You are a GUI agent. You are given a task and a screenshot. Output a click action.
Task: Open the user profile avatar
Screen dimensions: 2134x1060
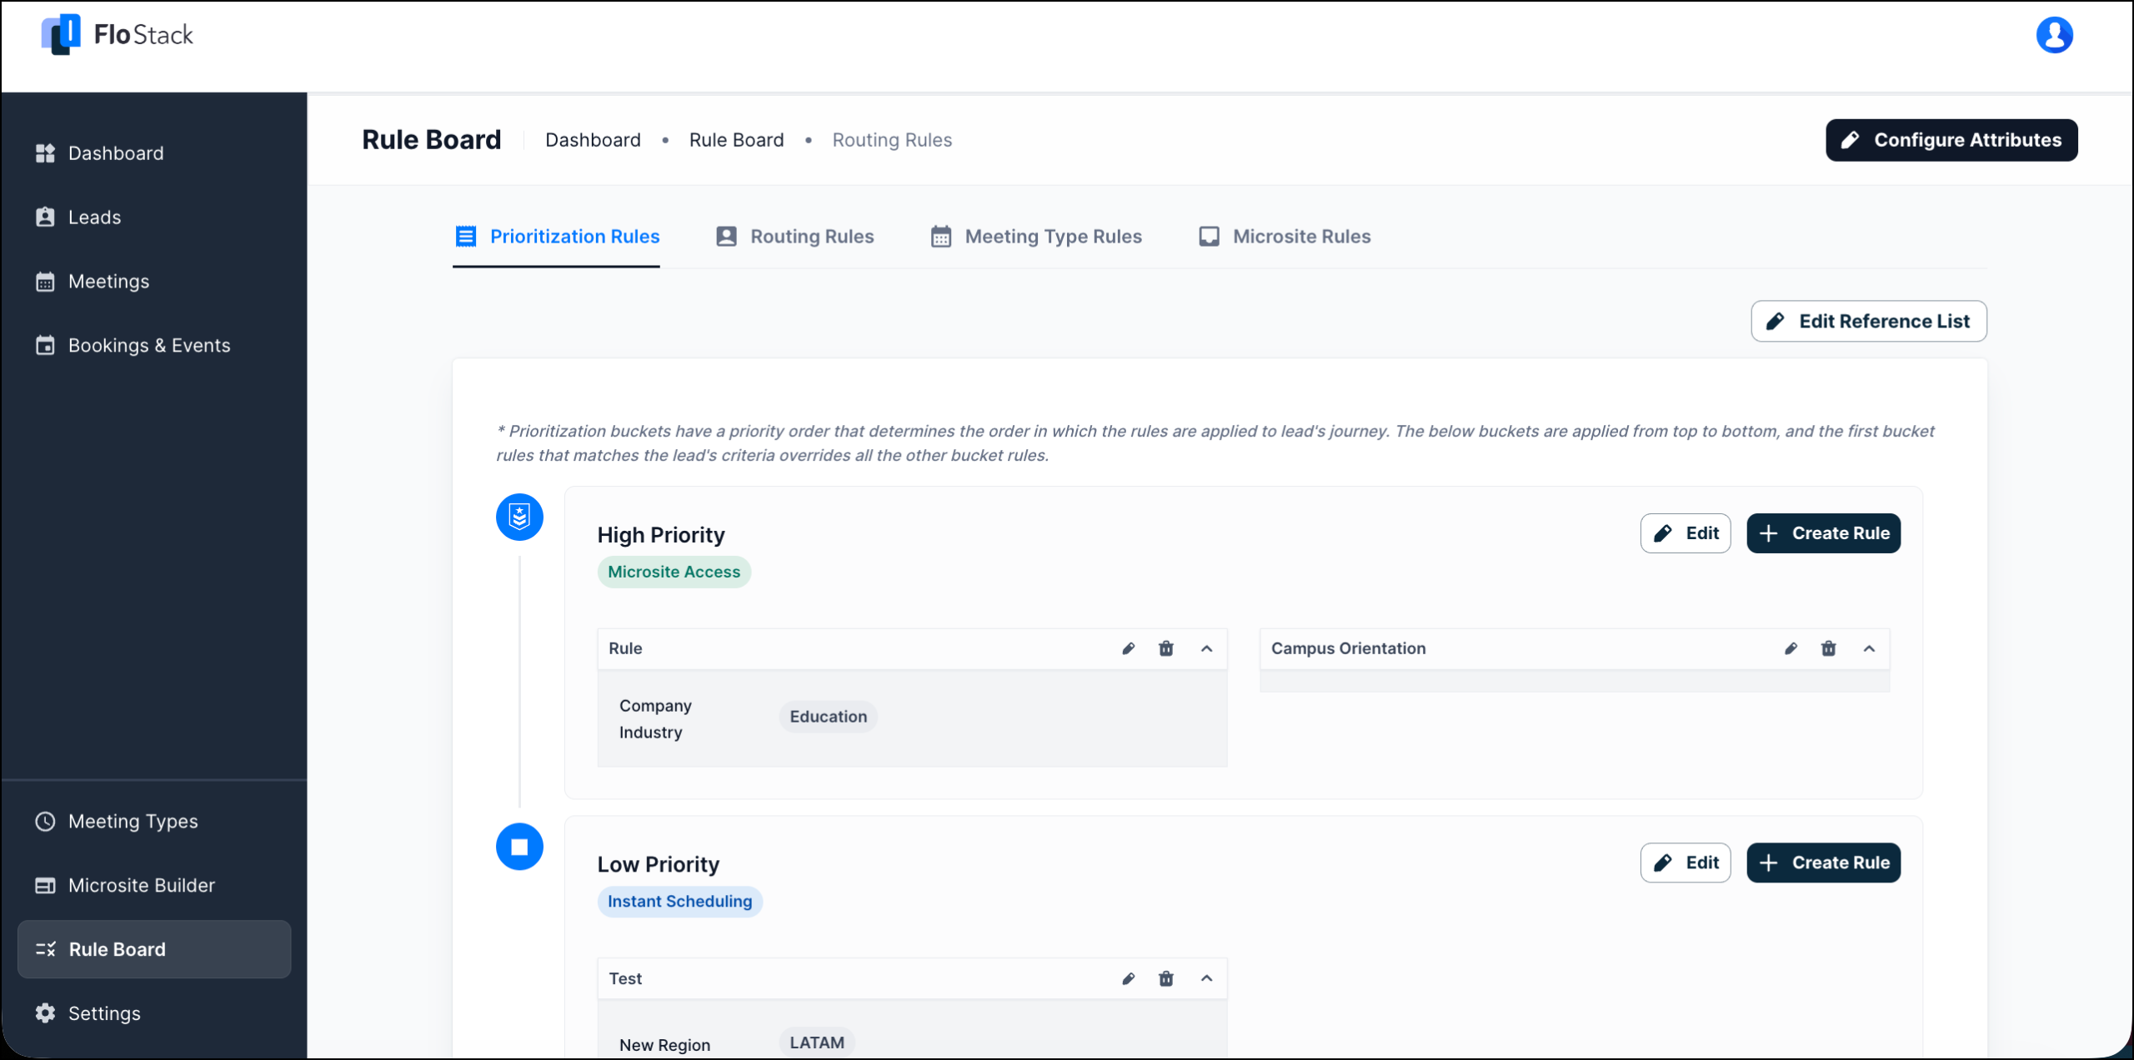[x=2054, y=35]
